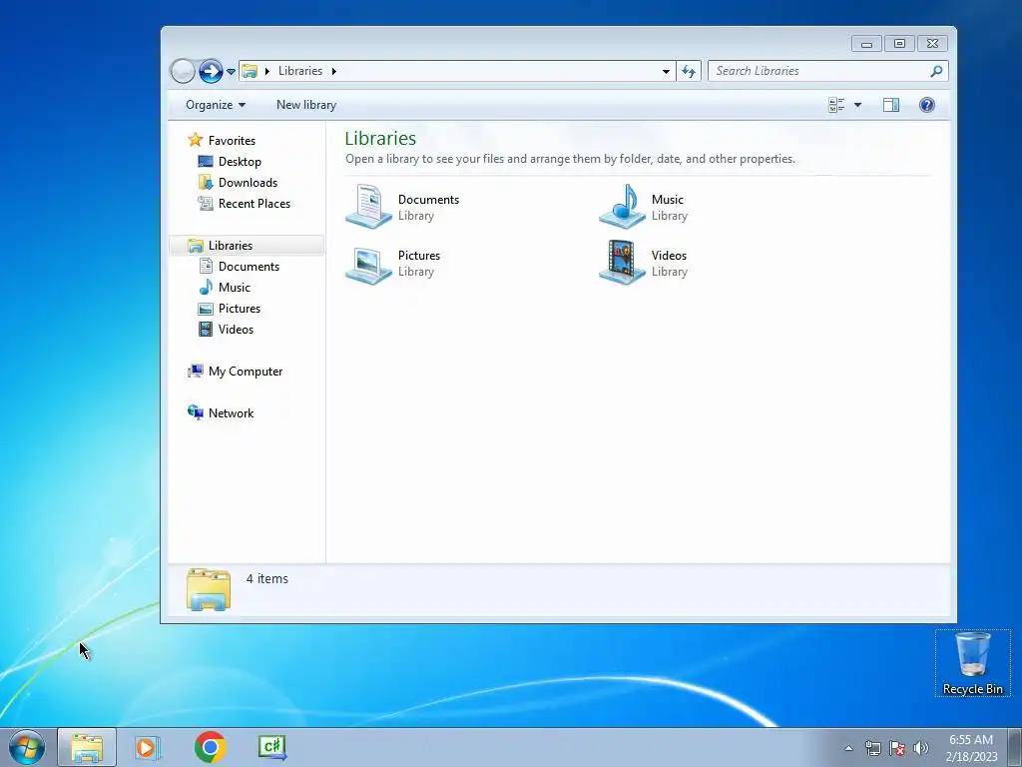Click the refresh button beside address bar
Image resolution: width=1022 pixels, height=767 pixels.
[x=689, y=71]
